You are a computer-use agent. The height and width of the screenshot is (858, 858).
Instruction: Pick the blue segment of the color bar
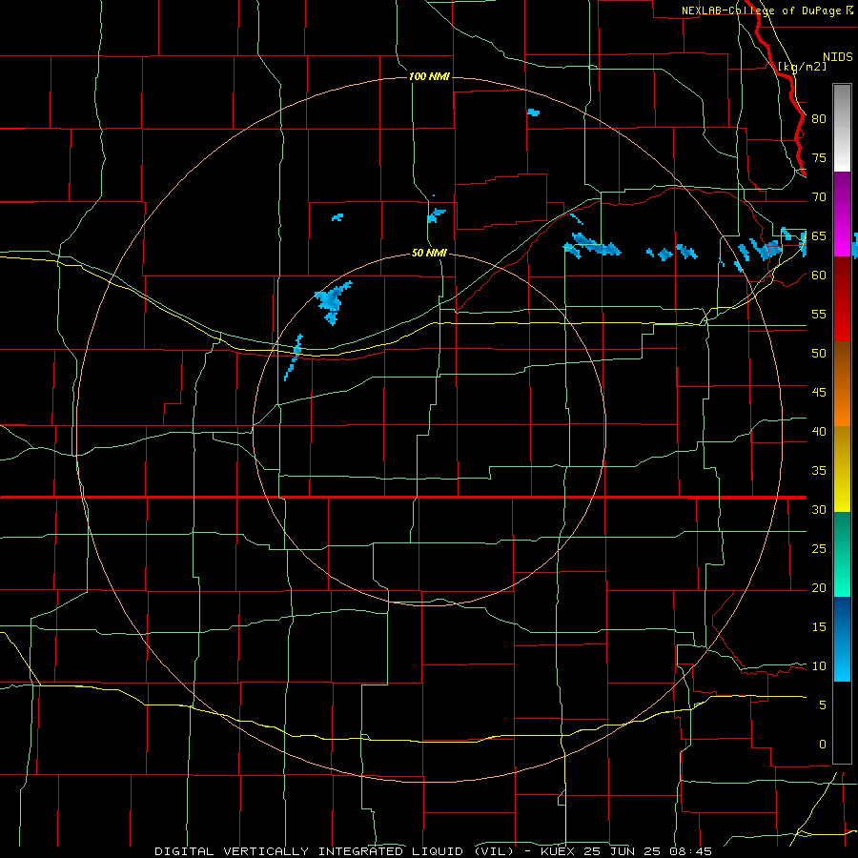click(x=842, y=639)
